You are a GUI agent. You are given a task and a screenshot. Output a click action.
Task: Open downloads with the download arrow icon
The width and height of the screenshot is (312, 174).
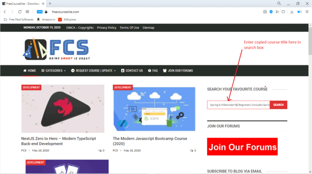292,12
